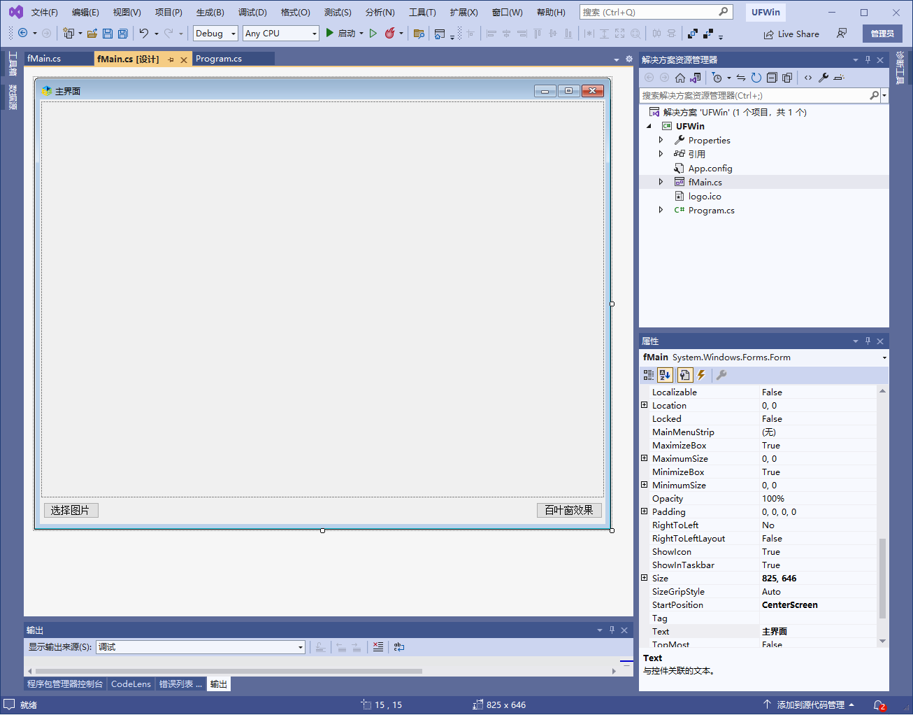Click the Switch Views icon in Solution Explorer
Screen dimensions: 913x715
tap(695, 78)
